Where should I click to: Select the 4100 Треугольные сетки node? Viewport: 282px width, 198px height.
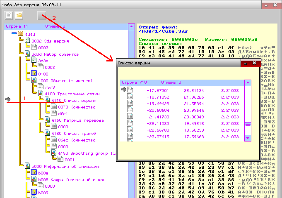pos(71,94)
